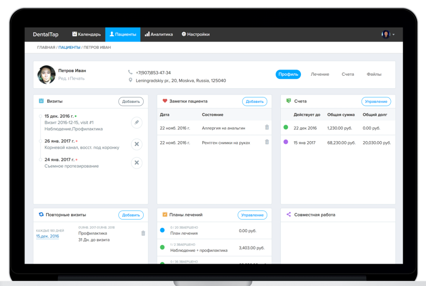Viewport: 426px width, 286px height.
Task: Click the 15 дек. 2016 г. visit date
Action: pyautogui.click(x=59, y=116)
